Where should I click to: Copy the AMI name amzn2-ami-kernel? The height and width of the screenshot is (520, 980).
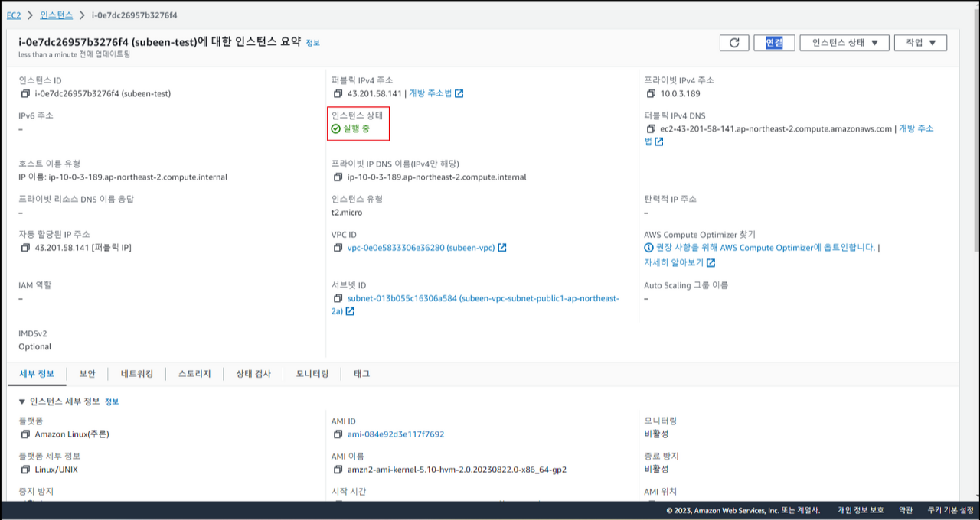(x=338, y=470)
